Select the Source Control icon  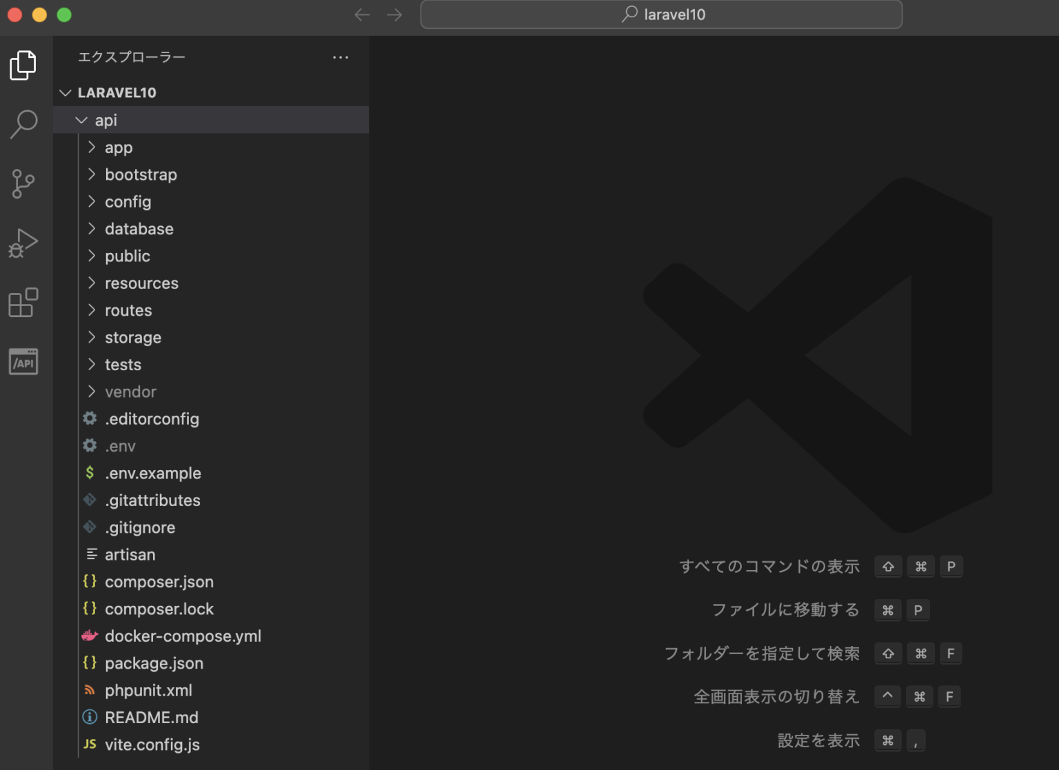(23, 183)
